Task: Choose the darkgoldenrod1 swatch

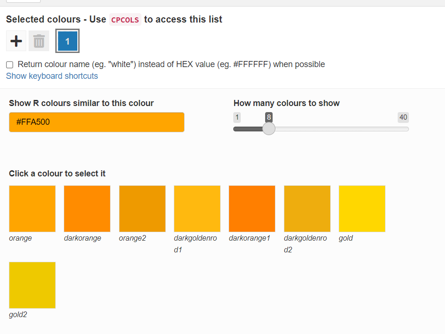Action: tap(197, 209)
